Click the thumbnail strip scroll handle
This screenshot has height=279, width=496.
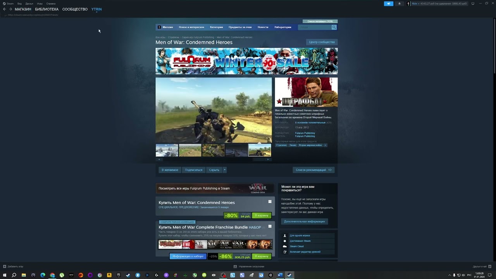click(259, 159)
